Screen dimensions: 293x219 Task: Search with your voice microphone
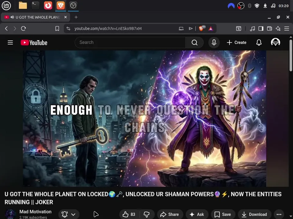pyautogui.click(x=214, y=43)
